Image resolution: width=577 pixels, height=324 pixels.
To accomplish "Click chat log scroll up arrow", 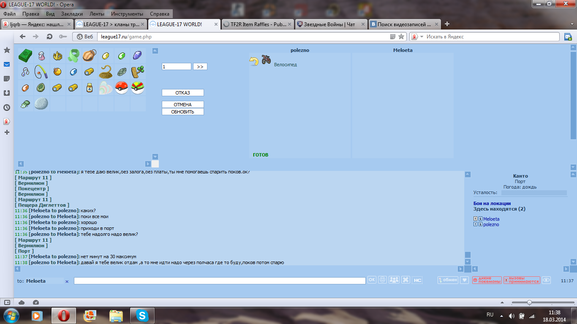I will tap(468, 174).
